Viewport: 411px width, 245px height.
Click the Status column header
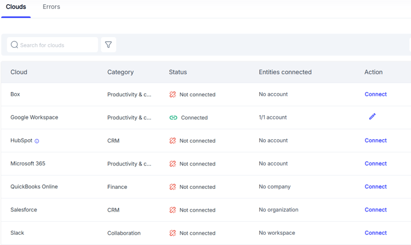[178, 72]
